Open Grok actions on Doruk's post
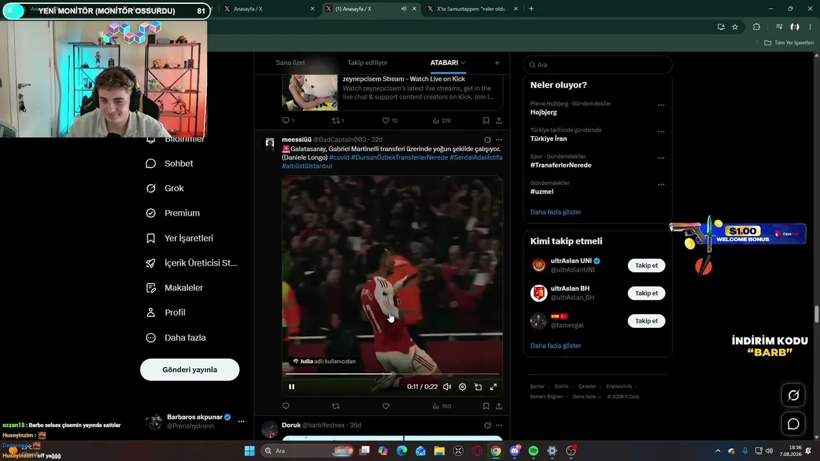Image resolution: width=820 pixels, height=461 pixels. (x=488, y=425)
